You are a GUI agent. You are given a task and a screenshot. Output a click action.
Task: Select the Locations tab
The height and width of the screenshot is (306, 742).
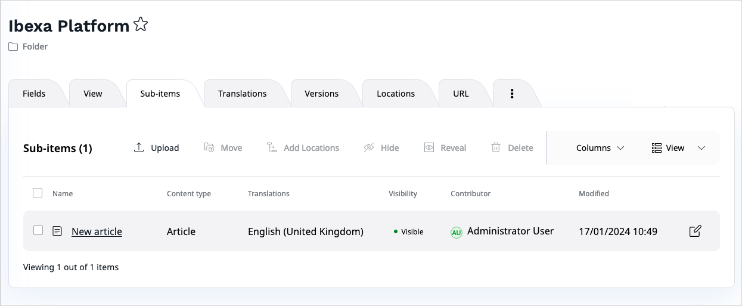pyautogui.click(x=396, y=94)
